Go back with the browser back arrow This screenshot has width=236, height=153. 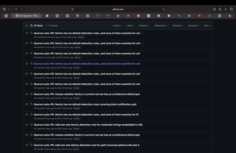point(16,9)
